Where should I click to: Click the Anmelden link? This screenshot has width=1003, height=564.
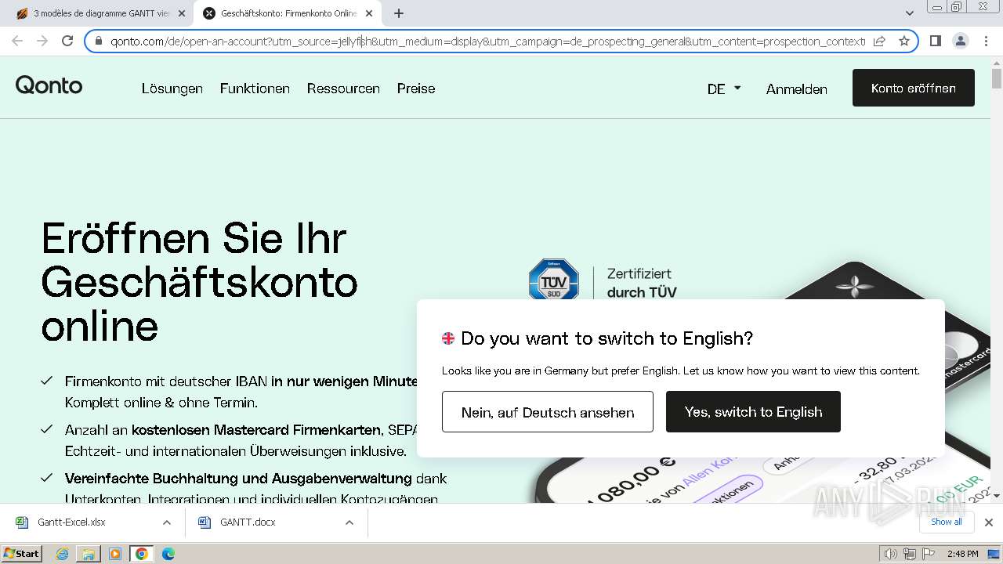click(x=796, y=89)
